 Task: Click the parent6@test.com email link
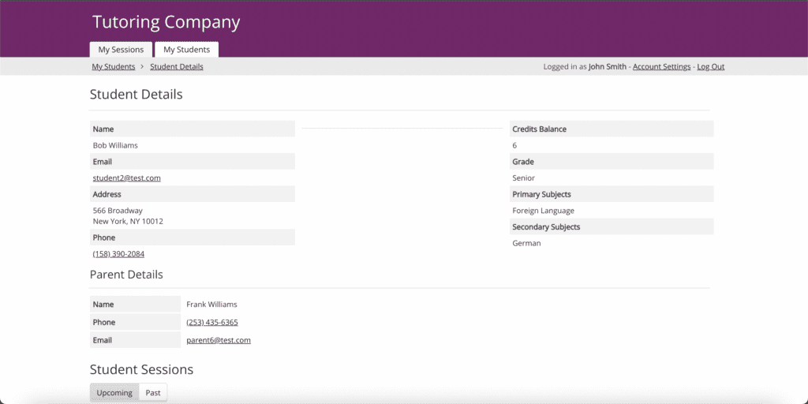(x=218, y=341)
